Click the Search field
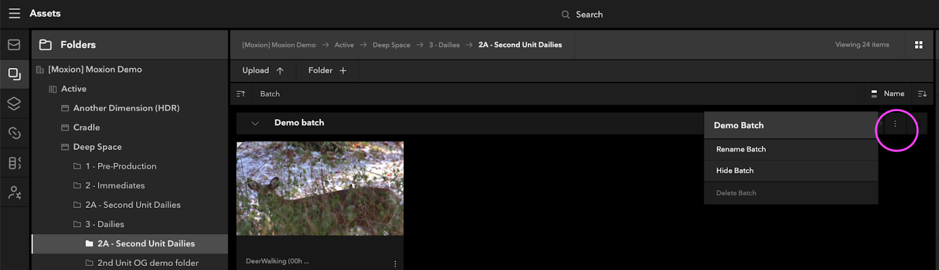This screenshot has width=939, height=270. 582,14
